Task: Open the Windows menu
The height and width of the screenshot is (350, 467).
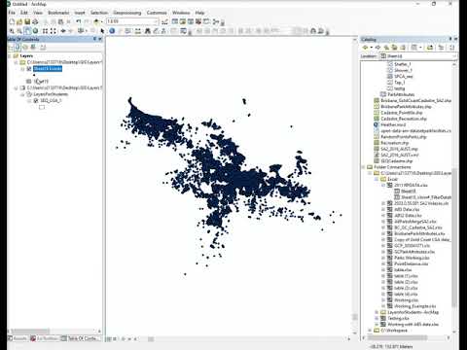Action: tap(181, 13)
